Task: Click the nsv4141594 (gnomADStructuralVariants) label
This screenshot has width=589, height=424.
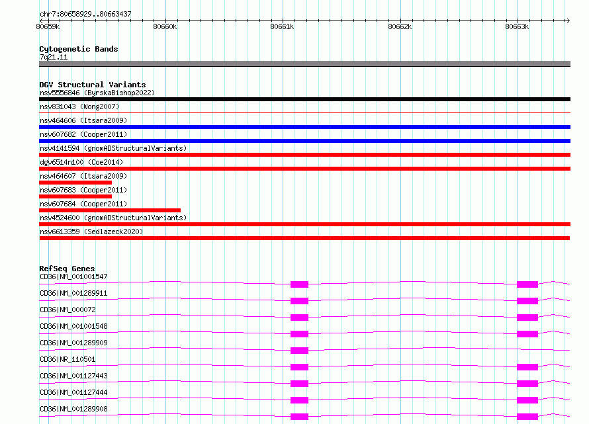Action: click(113, 148)
